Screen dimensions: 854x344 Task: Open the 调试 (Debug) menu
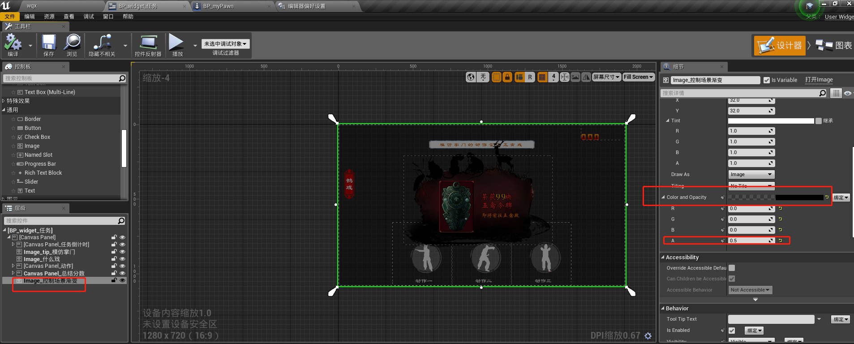[x=89, y=17]
